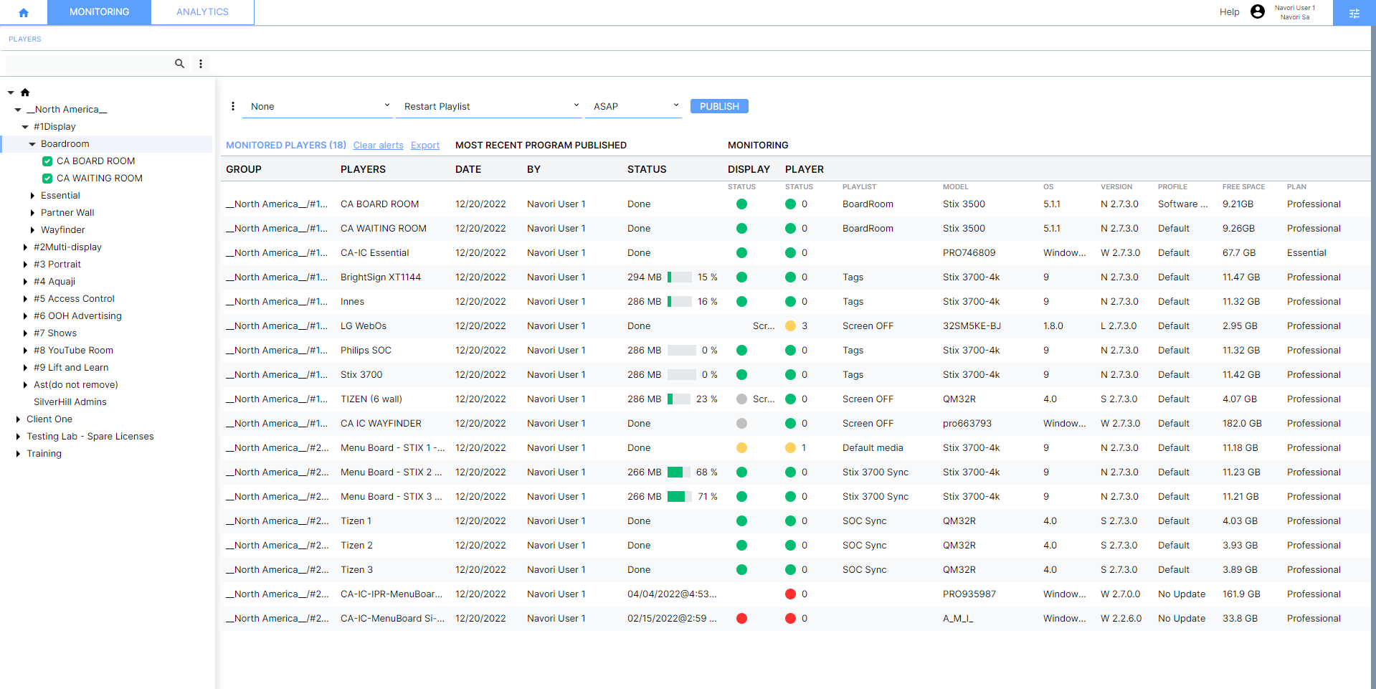Collapse the Boardroom tree node
The height and width of the screenshot is (689, 1376).
click(32, 144)
